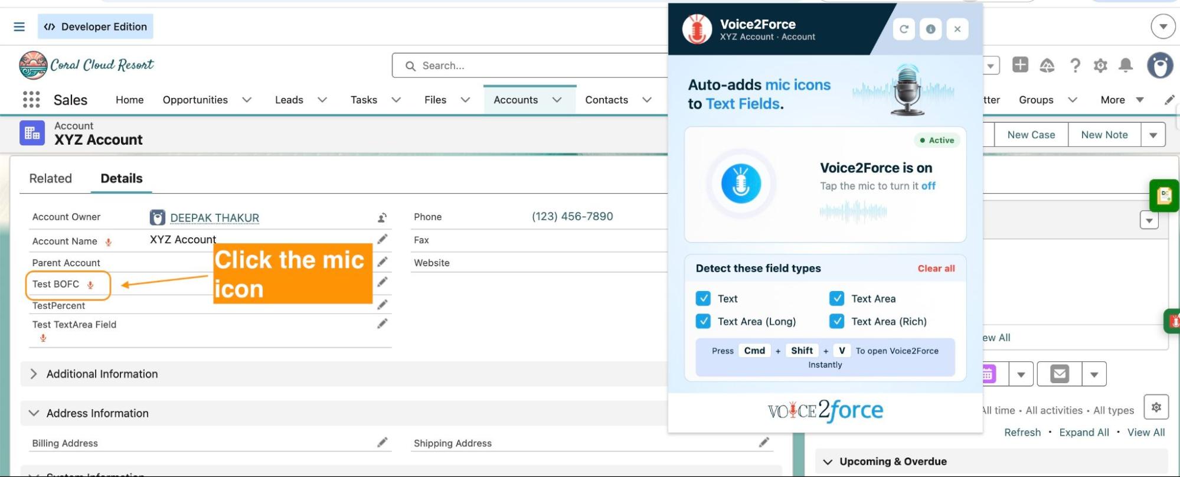Open the Contacts tab dropdown chevron
Screen dimensions: 1180x477
[647, 100]
